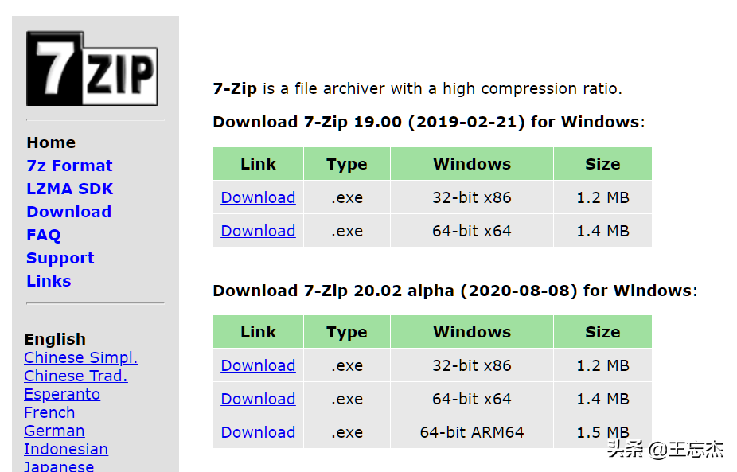Switch language to Chinese Simpl.
Viewport: 737px width, 472px height.
pyautogui.click(x=81, y=357)
